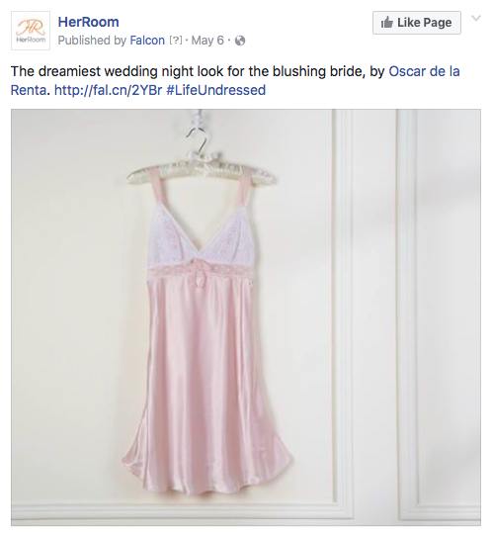Click the HerRoom logo avatar

31,31
